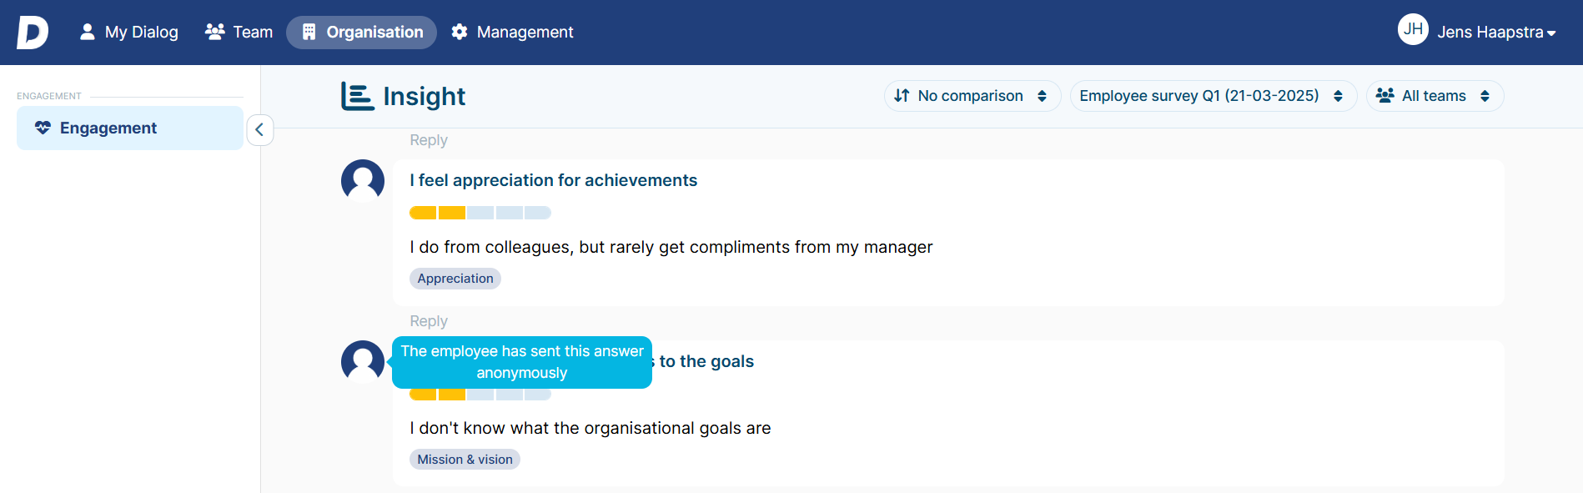
Task: Collapse the sidebar with chevron button
Action: click(x=259, y=129)
